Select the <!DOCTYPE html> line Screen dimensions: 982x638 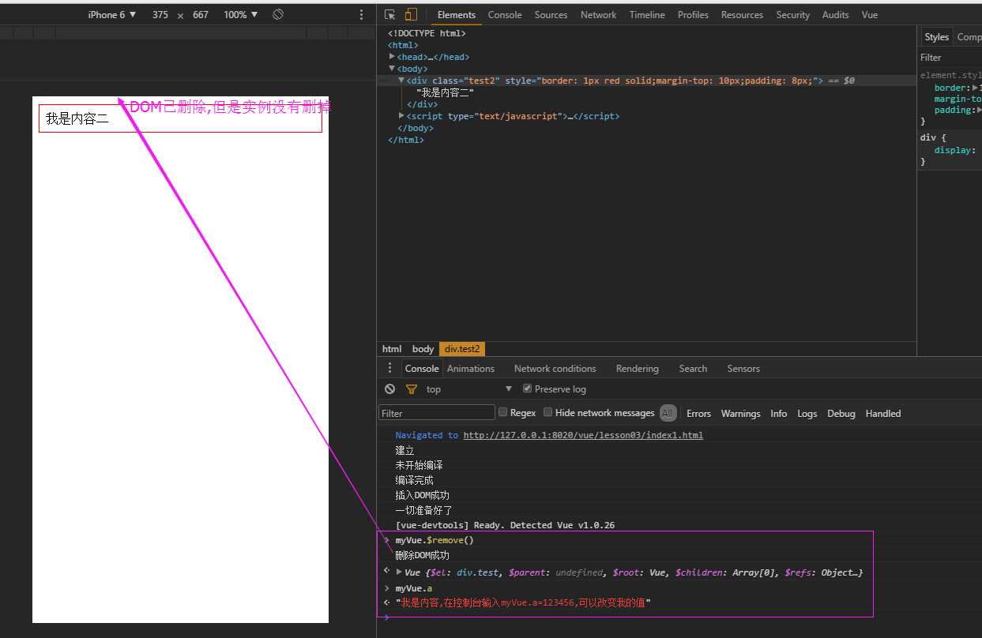tap(427, 33)
